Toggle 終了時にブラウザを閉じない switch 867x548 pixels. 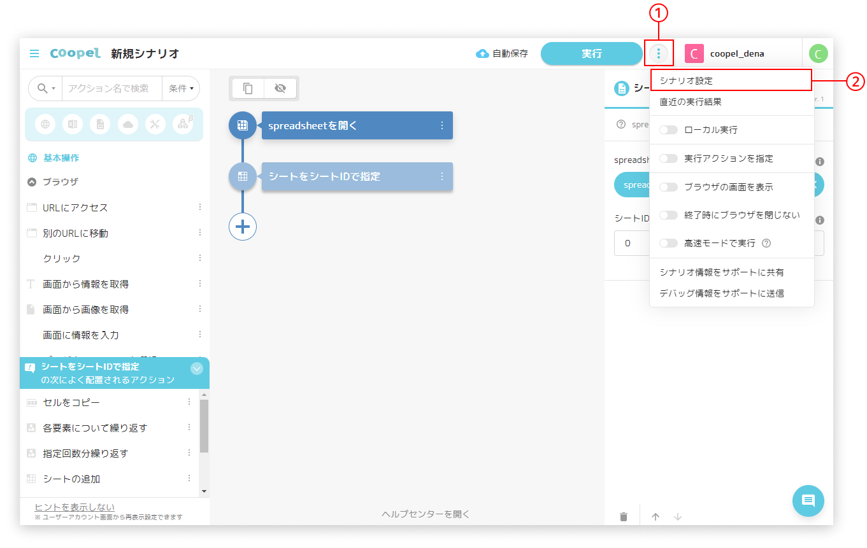click(x=668, y=215)
